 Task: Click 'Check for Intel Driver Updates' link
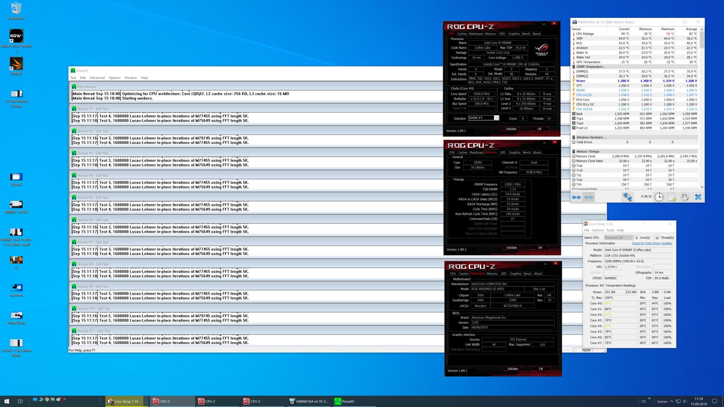pyautogui.click(x=652, y=243)
